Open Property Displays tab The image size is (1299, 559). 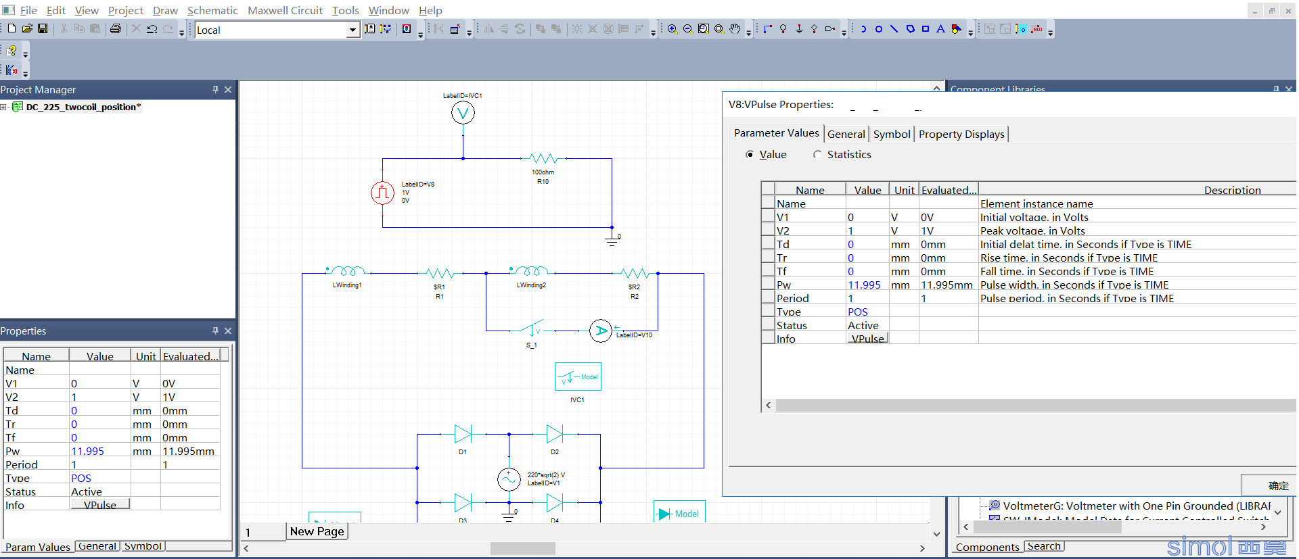[961, 134]
